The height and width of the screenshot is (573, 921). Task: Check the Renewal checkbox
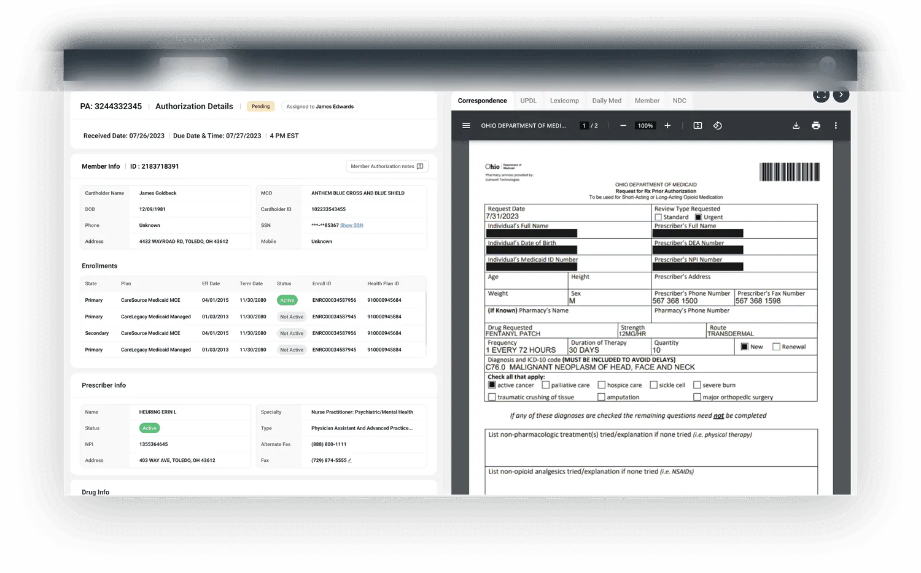tap(776, 347)
